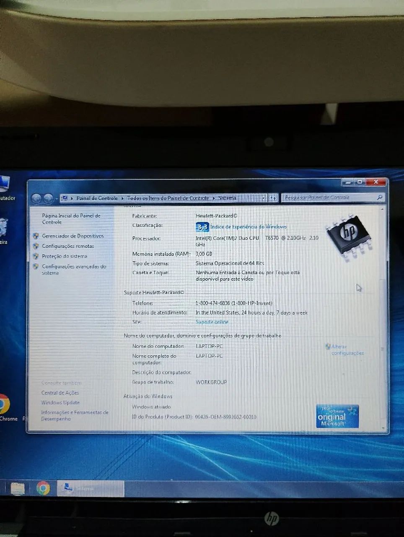Click shield icon beside Gerenciador de Dispositivos
This screenshot has width=404, height=537.
pyautogui.click(x=36, y=236)
